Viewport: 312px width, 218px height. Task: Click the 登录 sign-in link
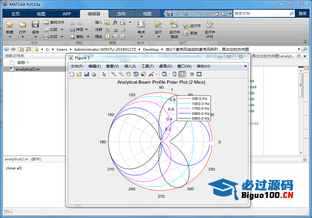(x=302, y=14)
